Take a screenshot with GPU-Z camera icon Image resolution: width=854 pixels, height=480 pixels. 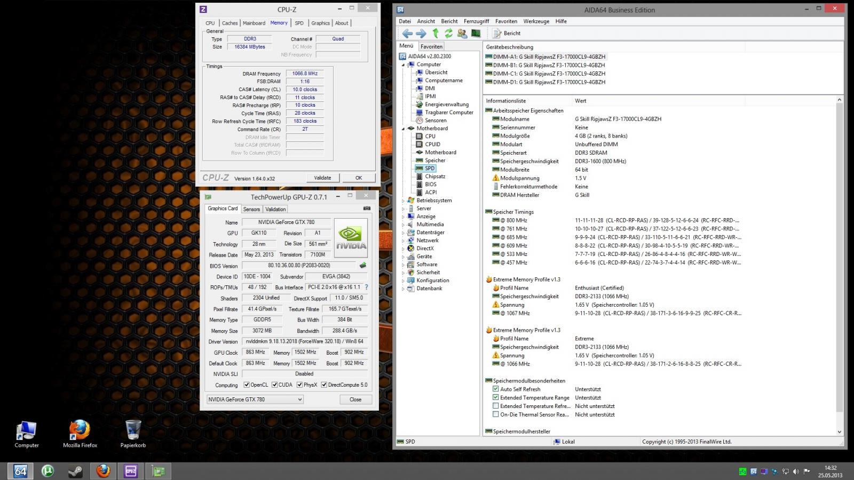[x=367, y=209]
